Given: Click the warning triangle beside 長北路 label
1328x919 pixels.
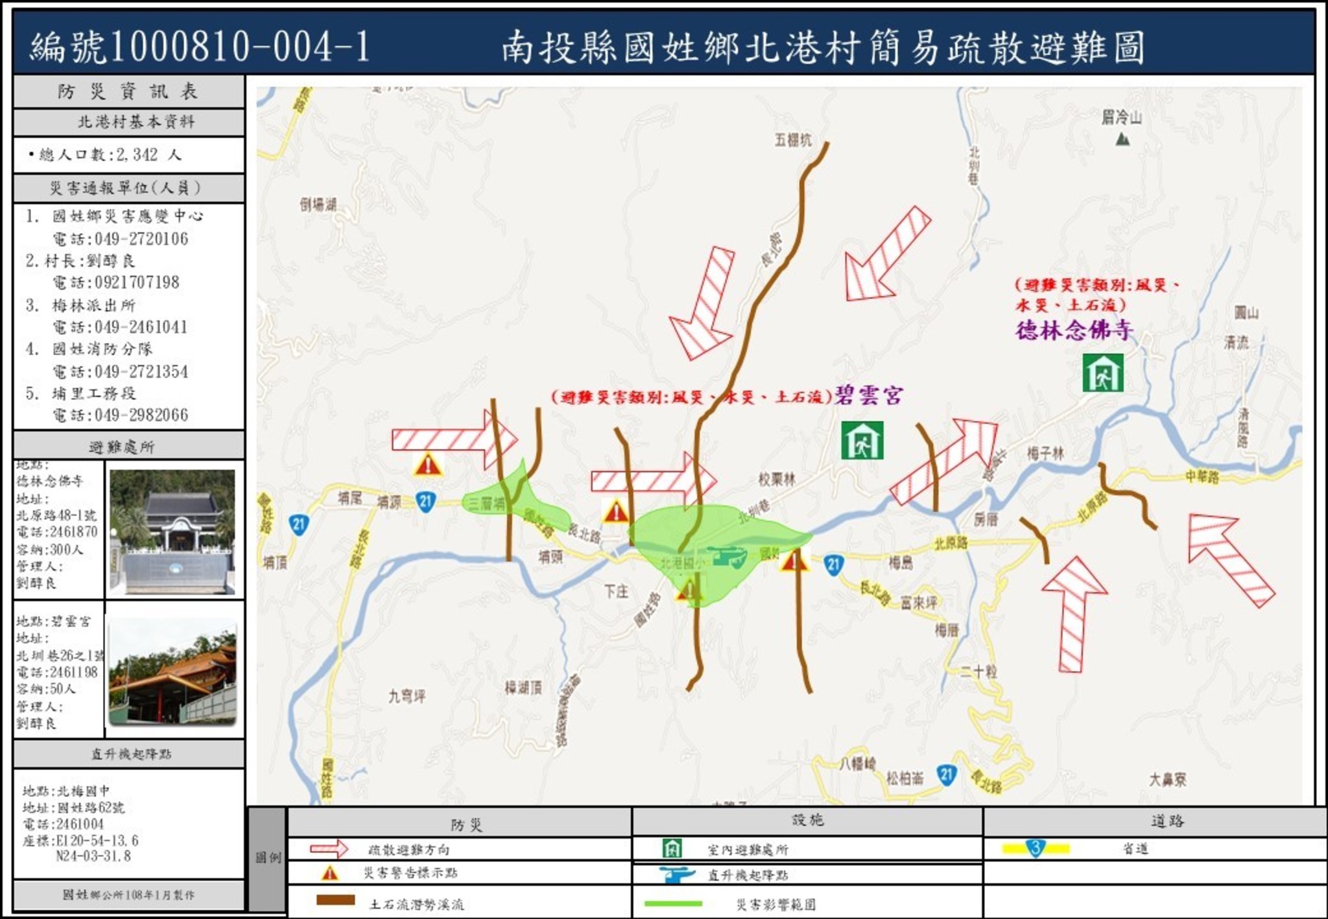Looking at the screenshot, I should pos(615,511).
